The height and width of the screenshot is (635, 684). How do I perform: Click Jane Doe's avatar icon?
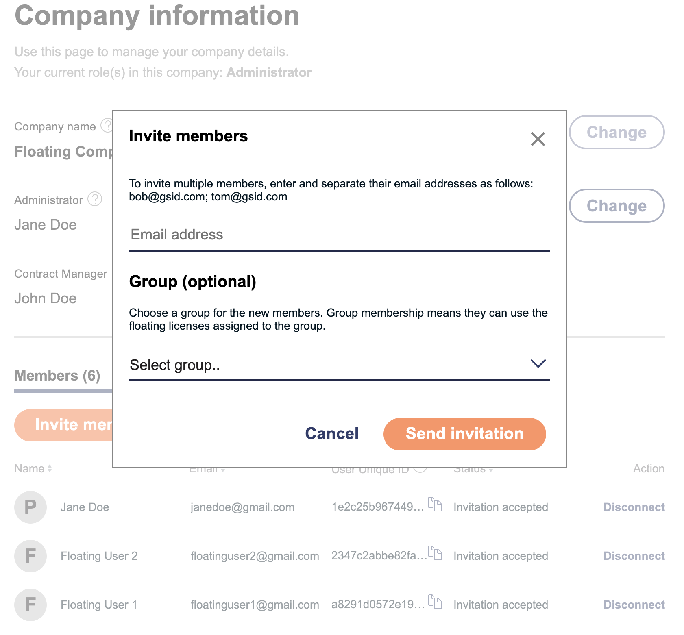[x=30, y=507]
